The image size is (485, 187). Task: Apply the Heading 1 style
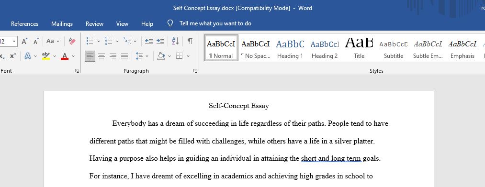290,48
